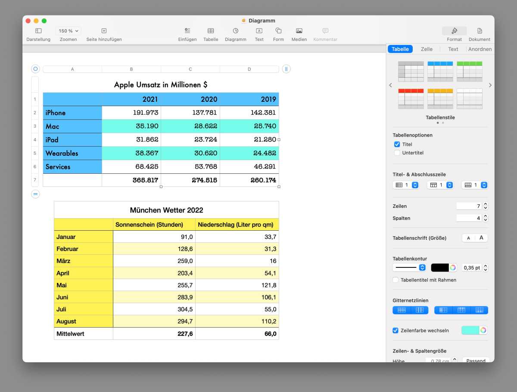
Task: Open the Darstellung view options
Action: click(x=38, y=31)
